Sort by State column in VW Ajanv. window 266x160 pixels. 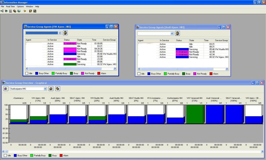pyautogui.click(x=84, y=40)
